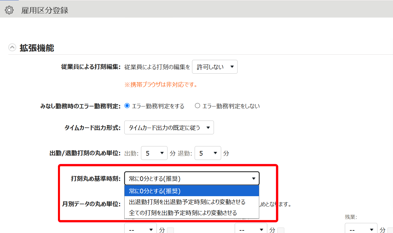Viewport: 393px width, 233px height.
Task: Click the みなし勤務時のエラー勤務判定: label
Action: [x=80, y=106]
